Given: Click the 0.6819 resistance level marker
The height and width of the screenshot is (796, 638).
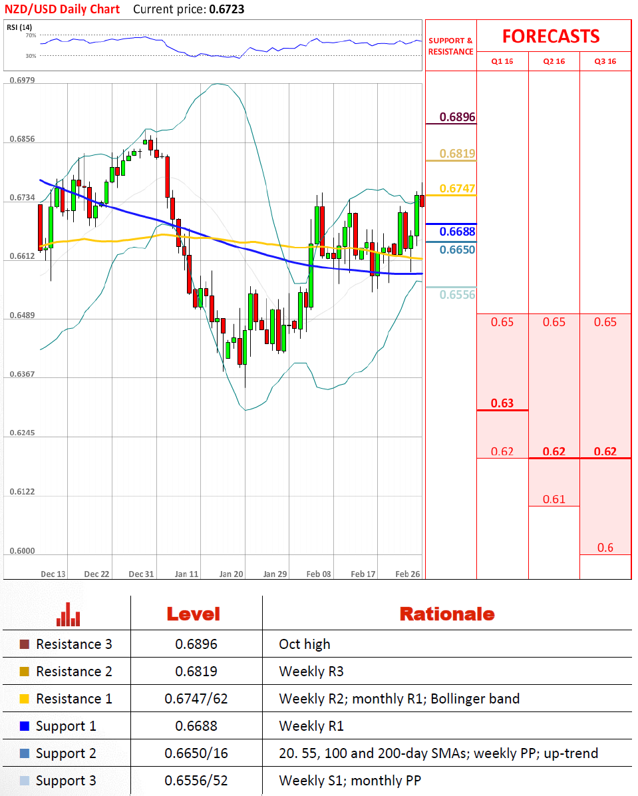Looking at the screenshot, I should click(x=457, y=153).
